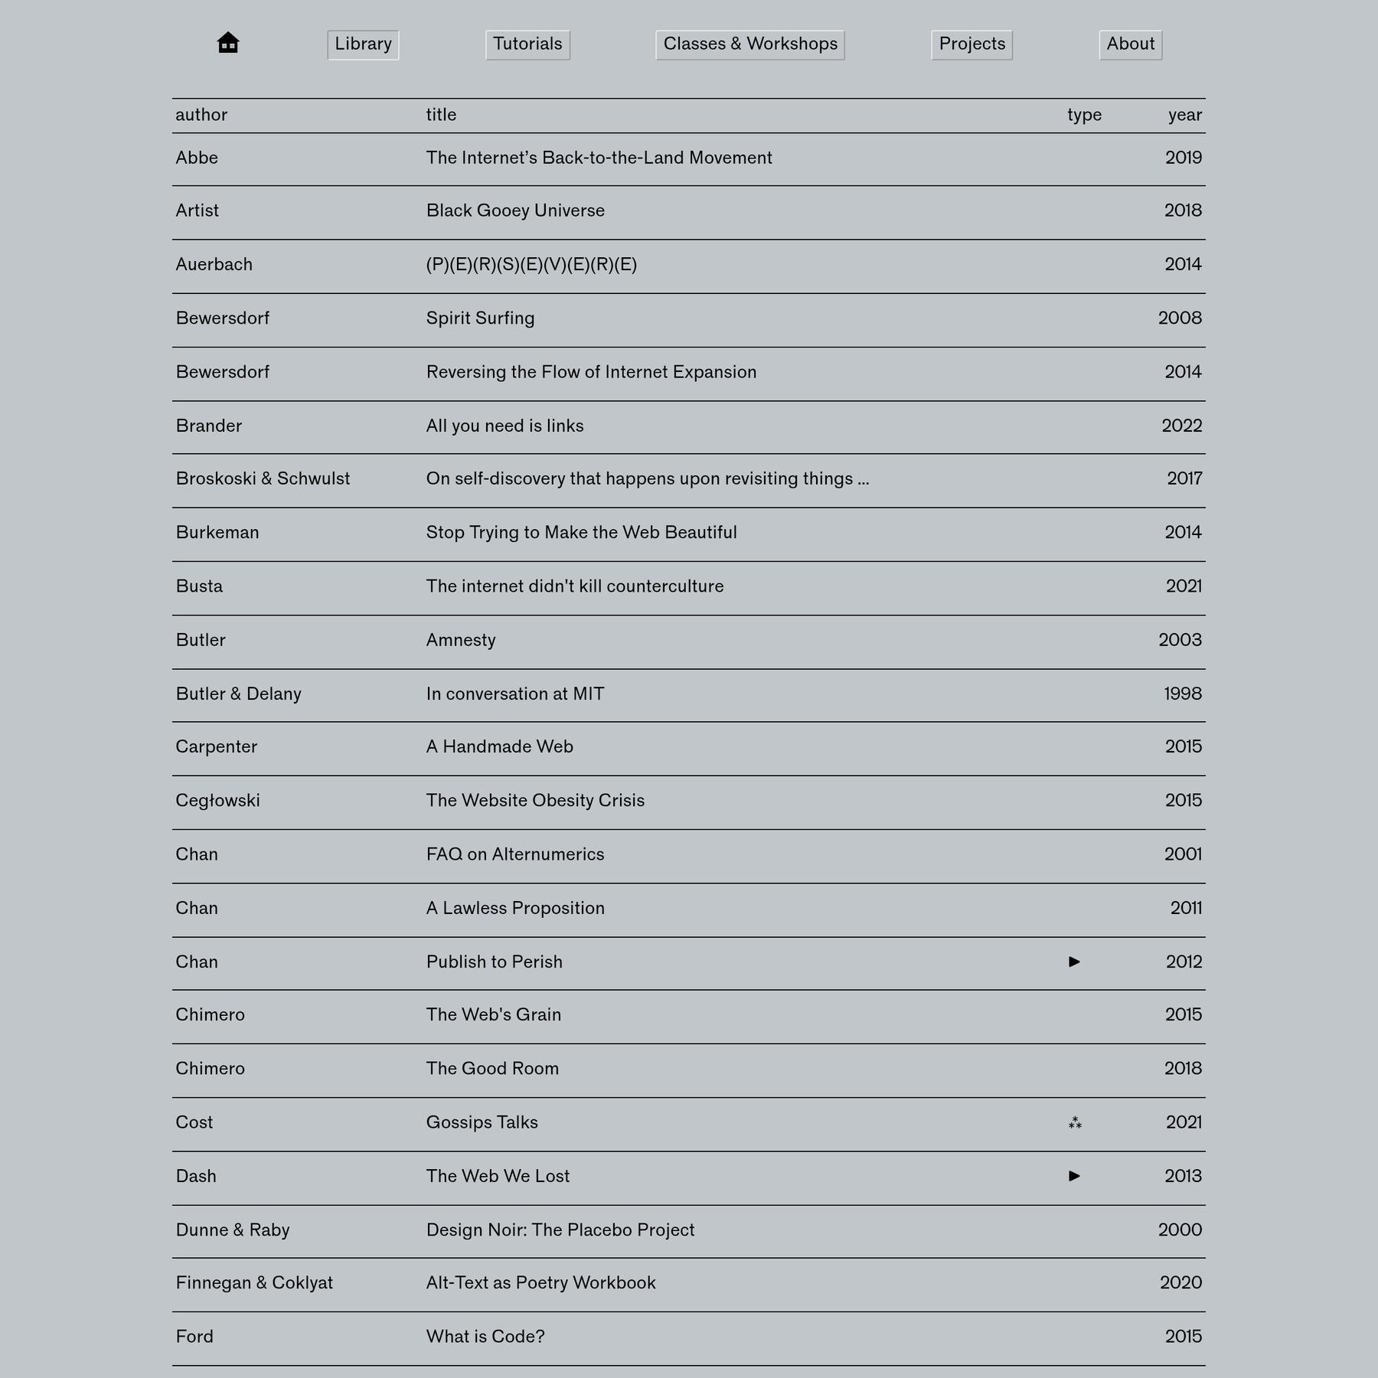1378x1378 pixels.
Task: Navigate to Classes & Workshops
Action: click(749, 44)
